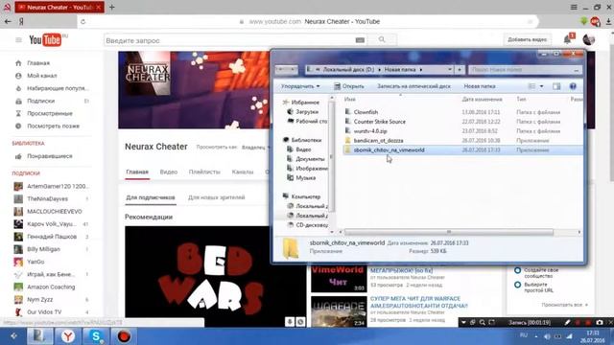Select the simple URL radio option
614x345 pixels.
[x=517, y=285]
